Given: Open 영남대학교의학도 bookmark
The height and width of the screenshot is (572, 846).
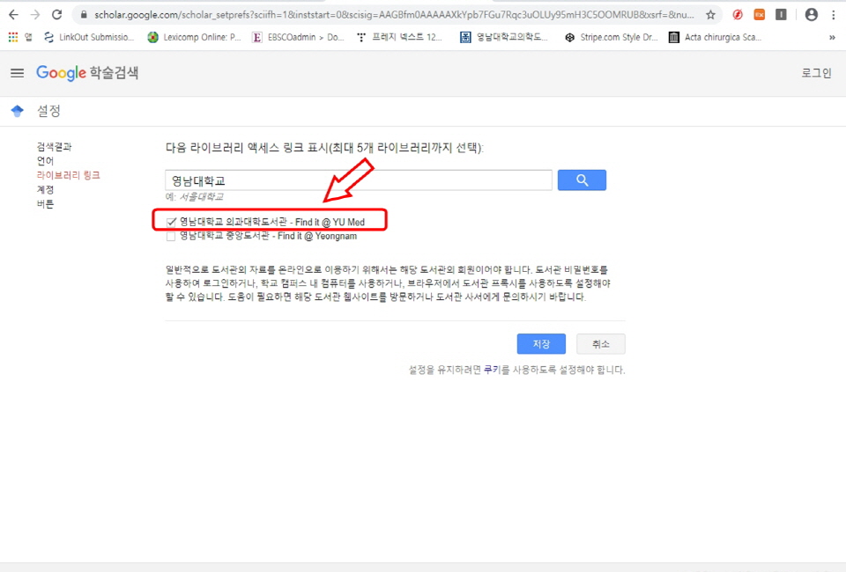Looking at the screenshot, I should (x=503, y=37).
